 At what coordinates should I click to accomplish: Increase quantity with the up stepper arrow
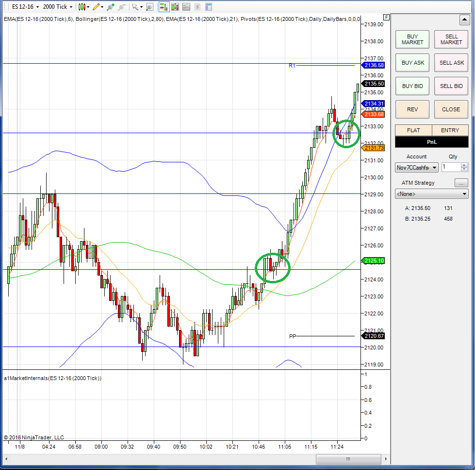[464, 165]
